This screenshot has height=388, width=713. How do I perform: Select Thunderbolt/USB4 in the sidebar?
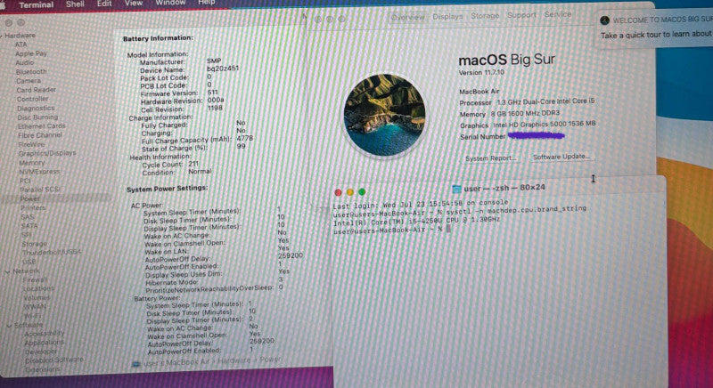53,253
